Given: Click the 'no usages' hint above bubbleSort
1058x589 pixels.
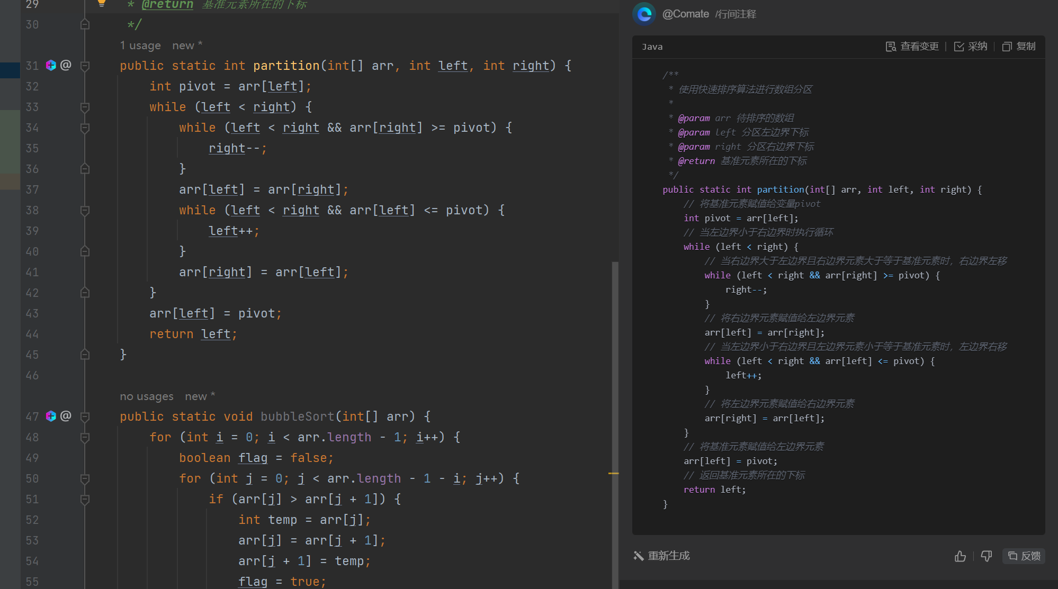Looking at the screenshot, I should [x=147, y=396].
